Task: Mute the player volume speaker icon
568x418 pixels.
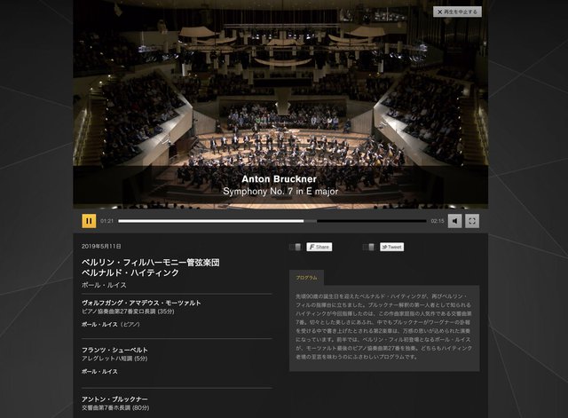Action: coord(455,221)
